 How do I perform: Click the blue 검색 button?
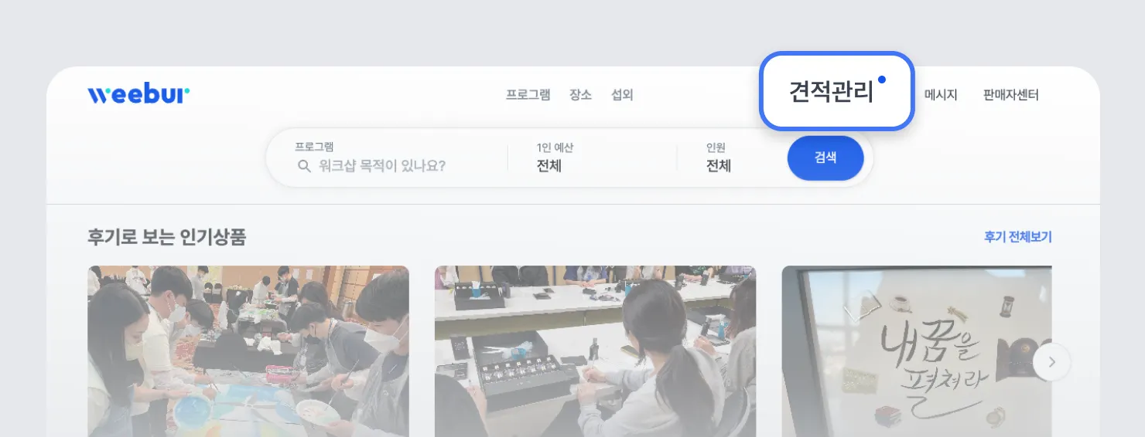click(825, 158)
